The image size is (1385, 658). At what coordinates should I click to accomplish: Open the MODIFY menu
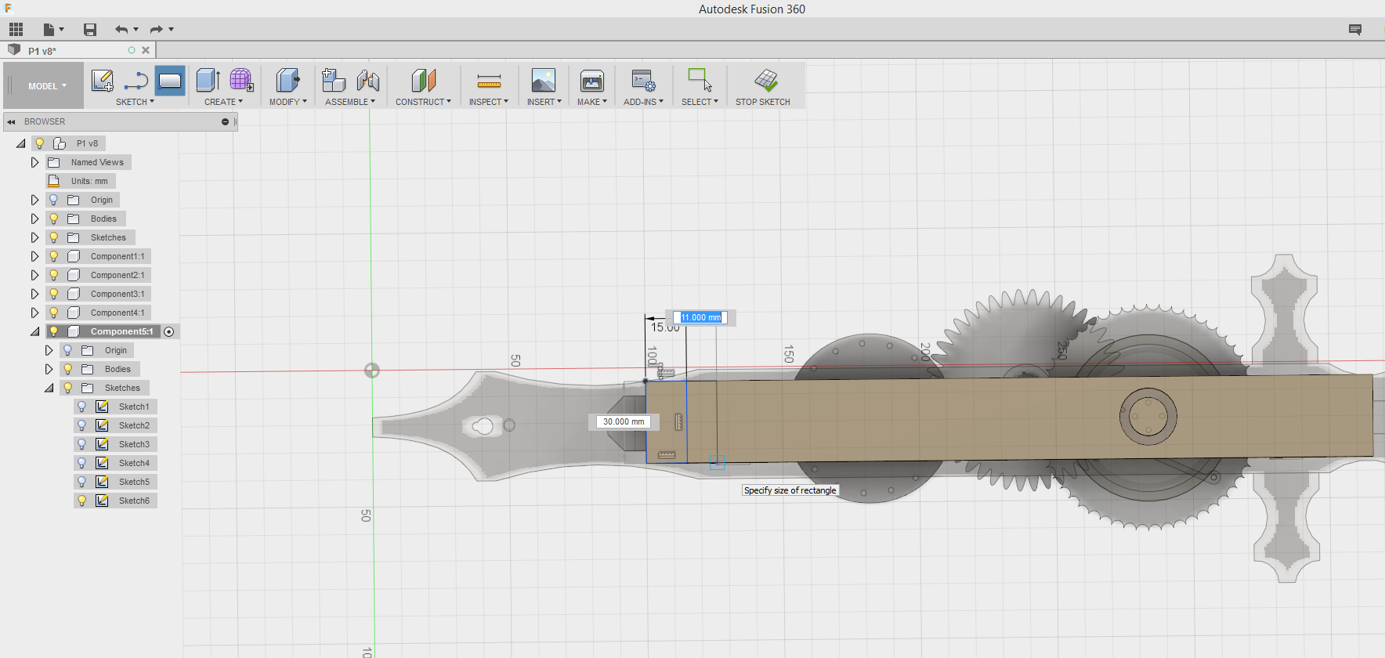pyautogui.click(x=287, y=102)
